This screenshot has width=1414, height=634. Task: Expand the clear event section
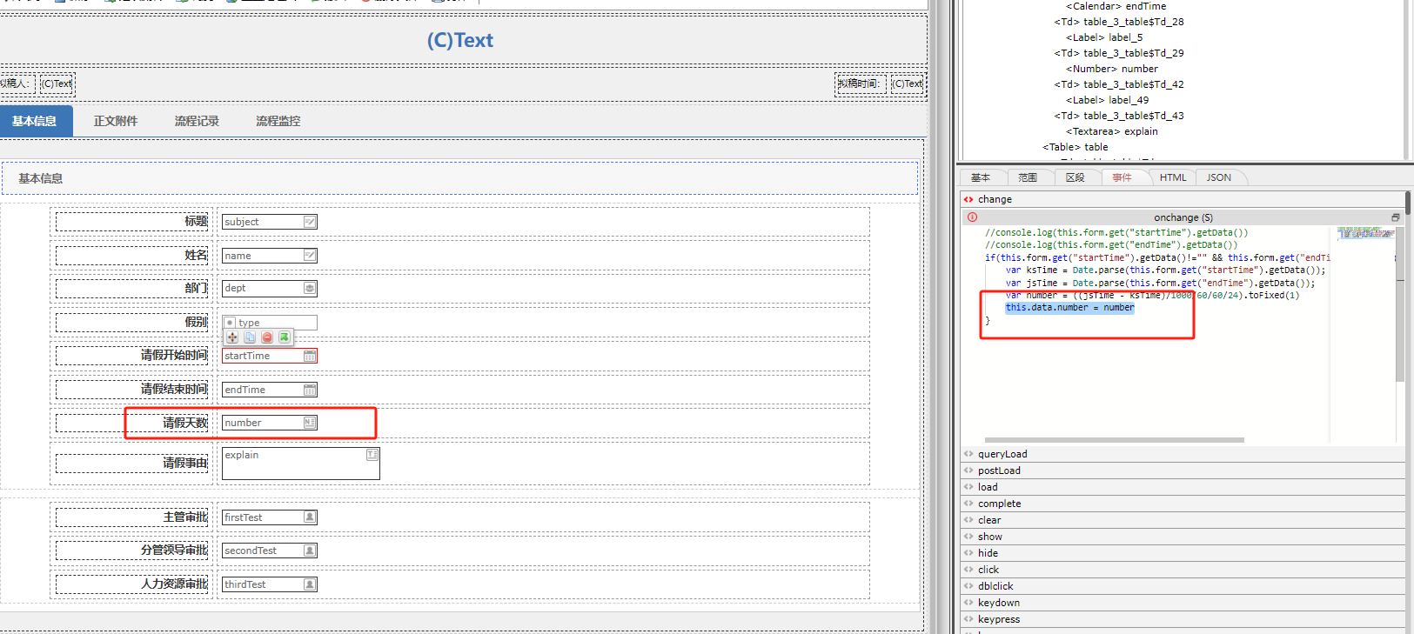click(968, 520)
